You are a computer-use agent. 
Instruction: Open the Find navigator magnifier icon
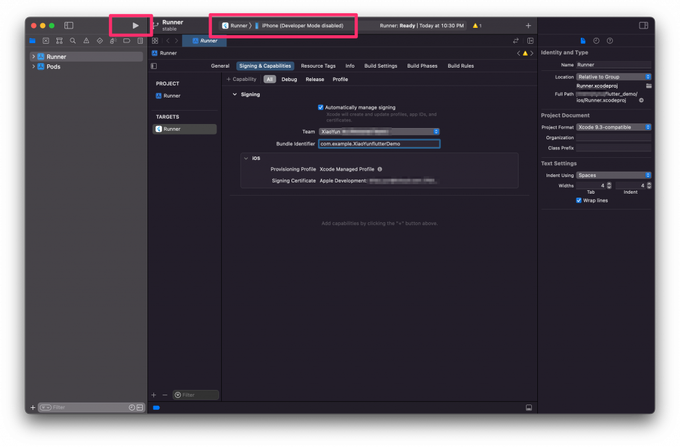click(x=73, y=40)
